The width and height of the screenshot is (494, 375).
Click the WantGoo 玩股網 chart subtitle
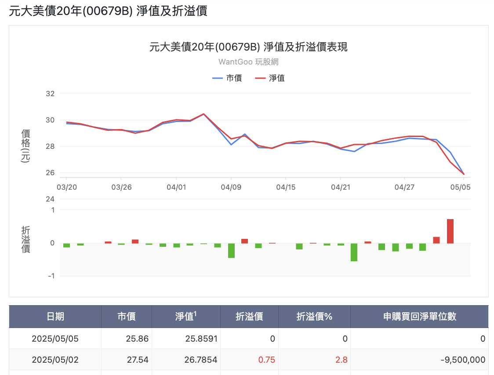pyautogui.click(x=249, y=62)
